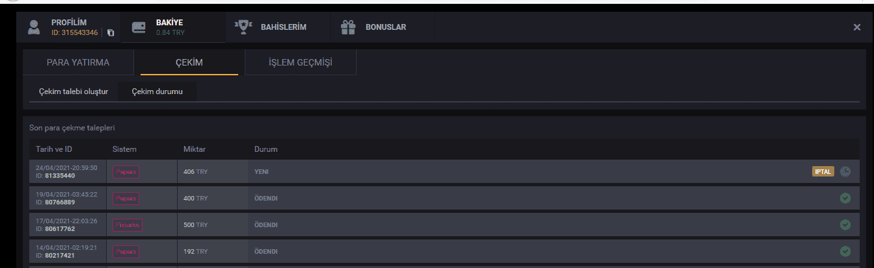
Task: Switch to the İŞLEM GEÇMİŞİ tab
Action: tap(301, 63)
